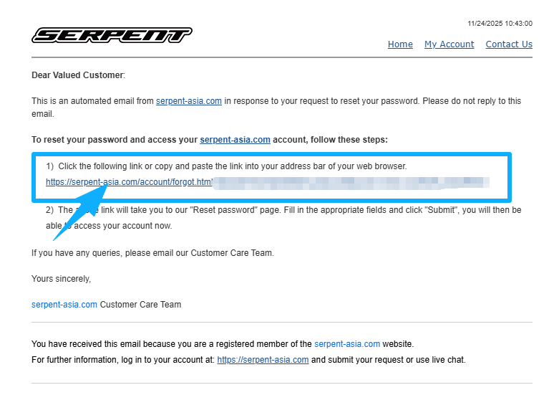This screenshot has height=395, width=559.
Task: Click serpent-asia.com link in bold reset heading
Action: click(x=235, y=140)
